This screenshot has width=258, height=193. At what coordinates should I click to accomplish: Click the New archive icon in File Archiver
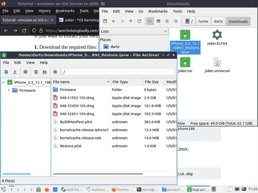point(6,72)
